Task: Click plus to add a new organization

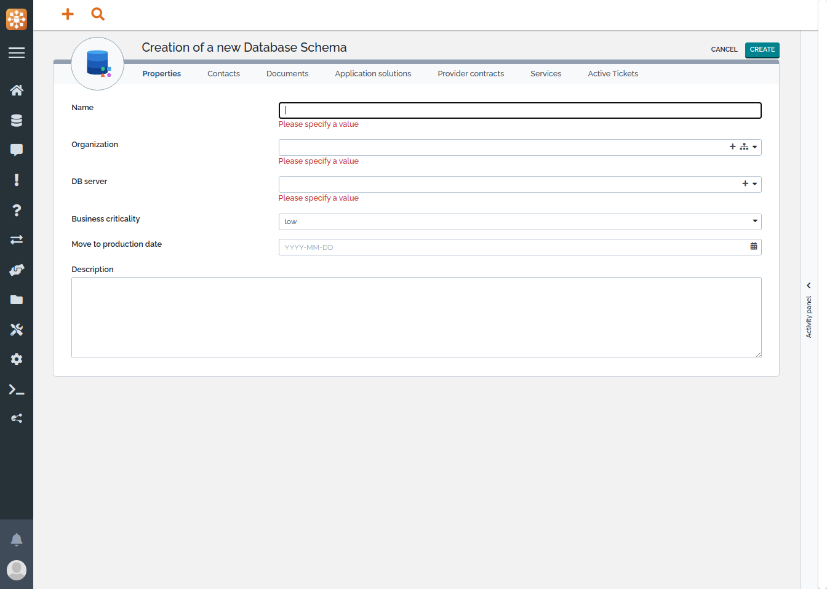Action: (732, 147)
